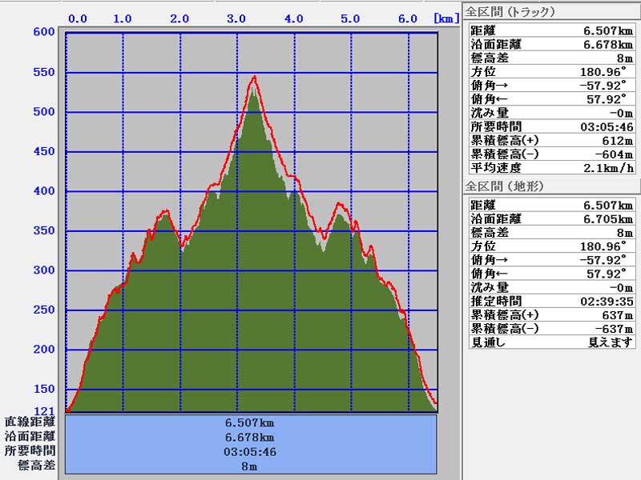Click the 見通し 見えます row

pyautogui.click(x=551, y=342)
